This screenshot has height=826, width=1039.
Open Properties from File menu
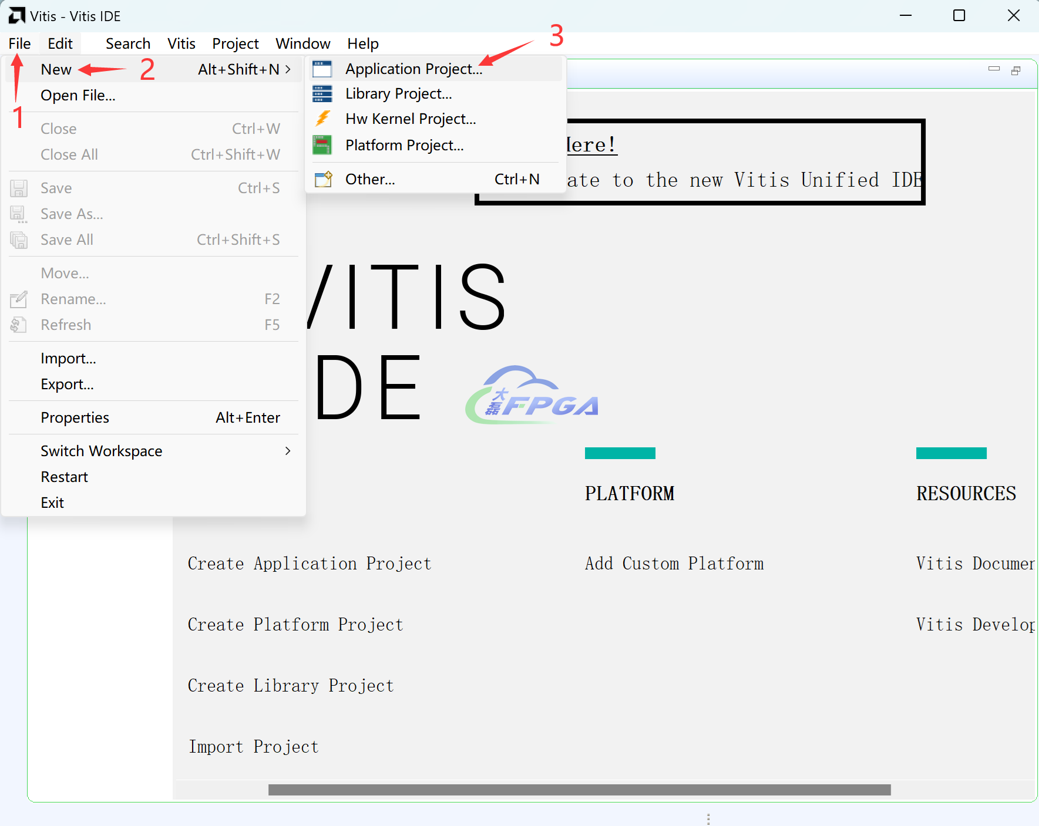click(153, 417)
